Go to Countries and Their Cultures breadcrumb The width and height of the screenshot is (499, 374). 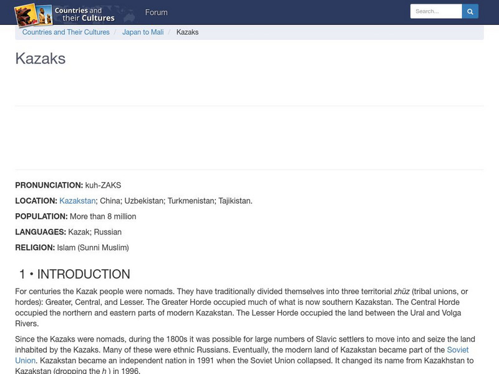click(66, 32)
